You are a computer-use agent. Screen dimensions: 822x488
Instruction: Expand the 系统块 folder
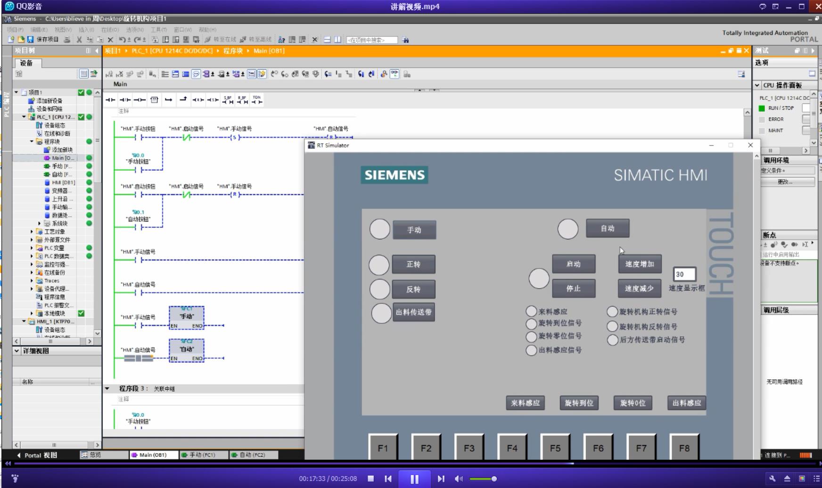click(x=40, y=223)
